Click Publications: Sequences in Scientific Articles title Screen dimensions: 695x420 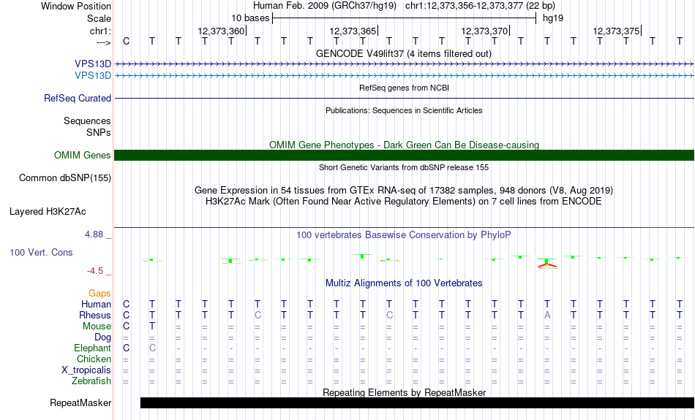click(404, 110)
